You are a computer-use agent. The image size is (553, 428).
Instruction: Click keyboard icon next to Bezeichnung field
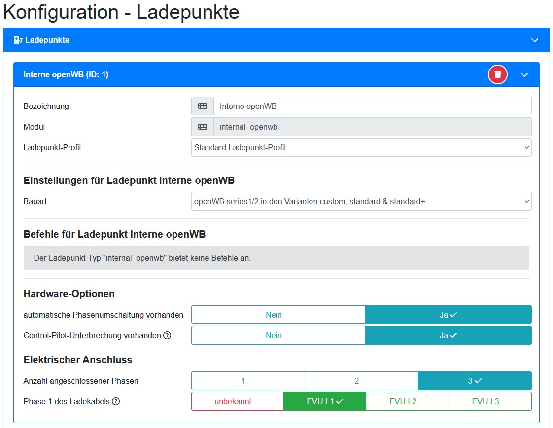[203, 106]
